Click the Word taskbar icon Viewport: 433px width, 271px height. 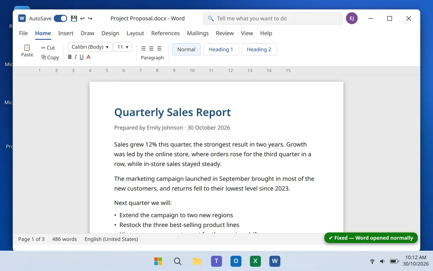tap(275, 261)
